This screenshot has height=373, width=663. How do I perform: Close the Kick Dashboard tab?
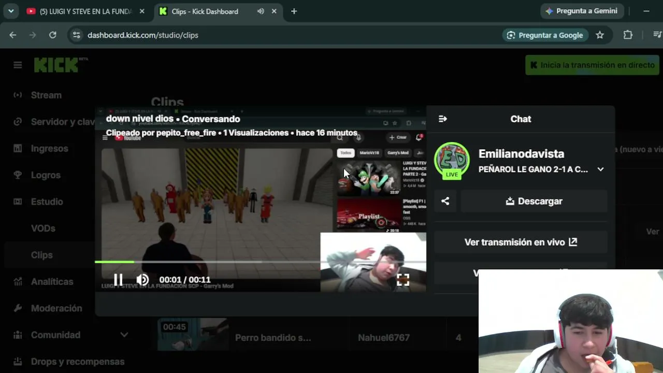coord(274,11)
